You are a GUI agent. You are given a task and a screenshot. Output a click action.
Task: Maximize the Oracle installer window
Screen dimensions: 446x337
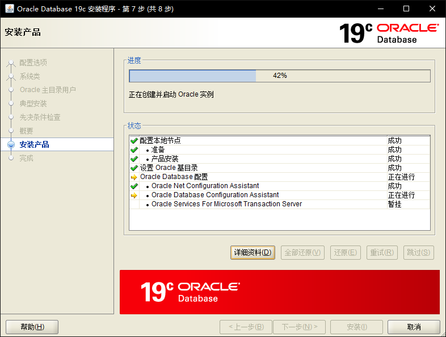[x=406, y=9]
